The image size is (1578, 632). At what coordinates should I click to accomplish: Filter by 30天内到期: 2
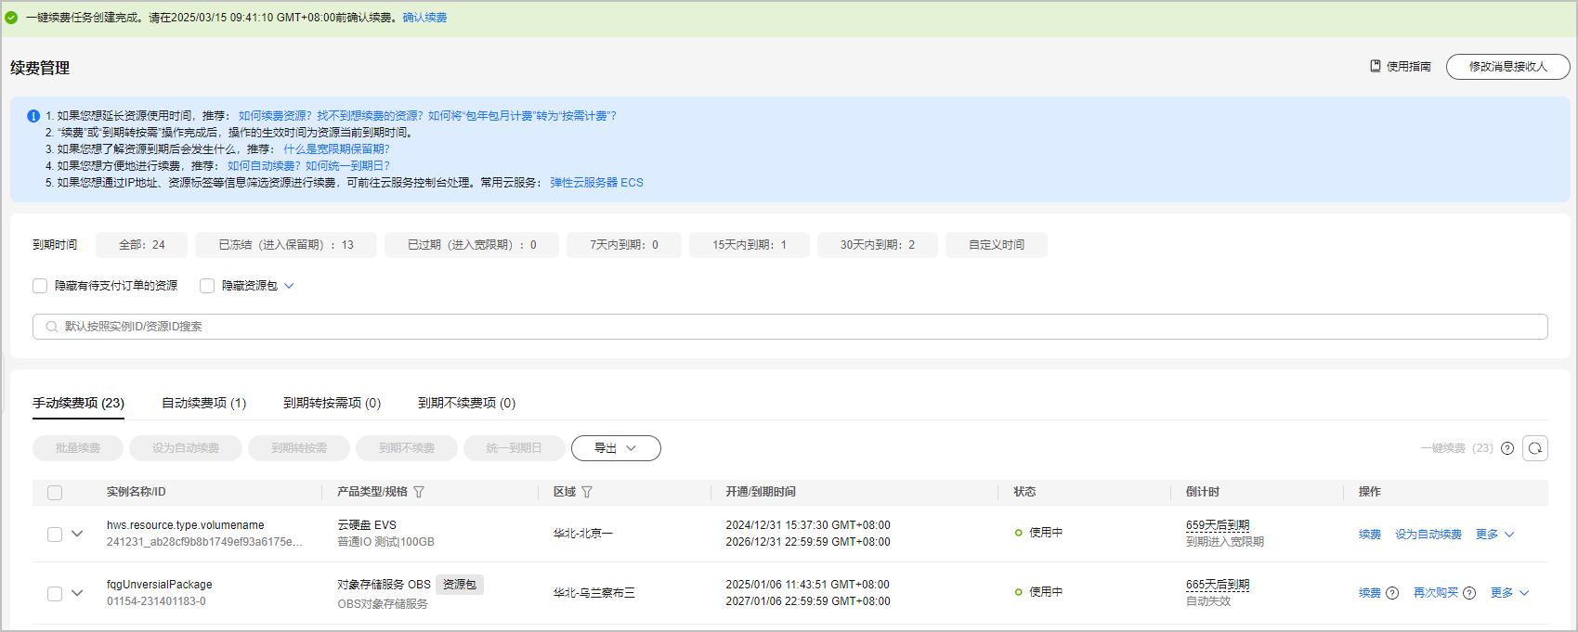point(877,245)
